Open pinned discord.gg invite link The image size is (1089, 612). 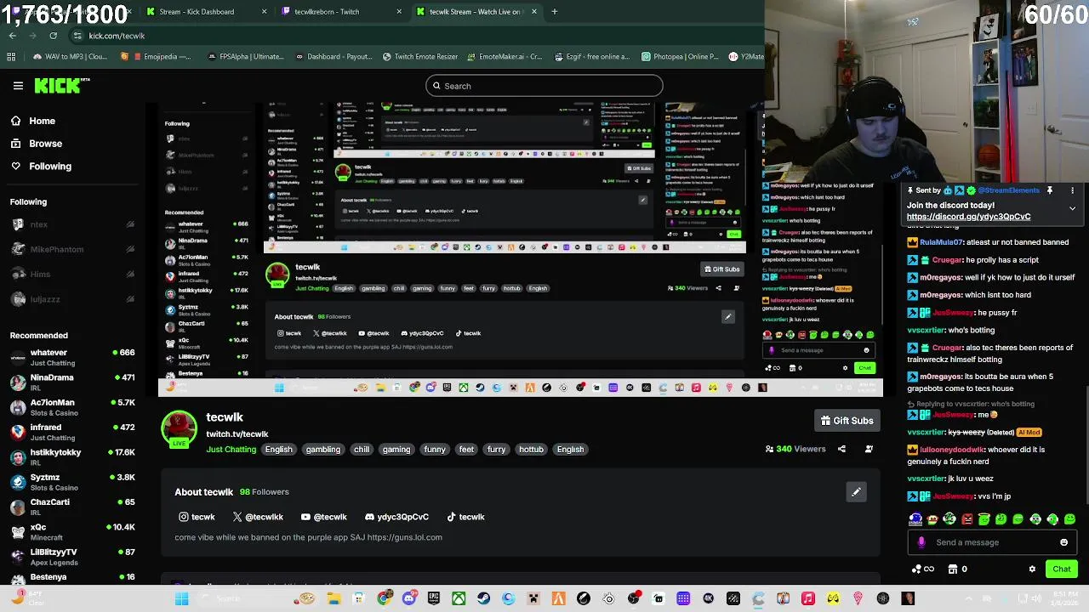pyautogui.click(x=968, y=217)
